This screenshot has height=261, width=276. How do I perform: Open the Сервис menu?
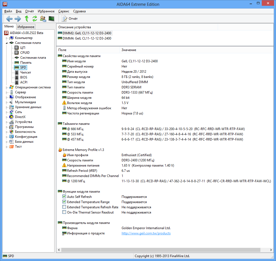click(64, 11)
